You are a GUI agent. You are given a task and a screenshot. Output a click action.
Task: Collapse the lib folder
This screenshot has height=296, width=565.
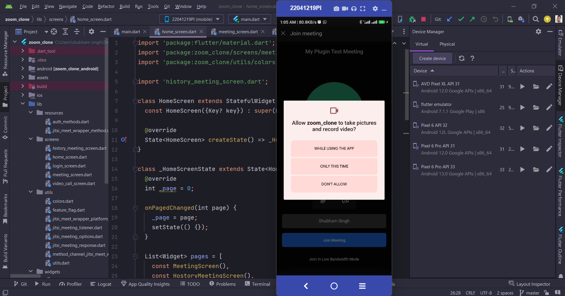tap(23, 104)
